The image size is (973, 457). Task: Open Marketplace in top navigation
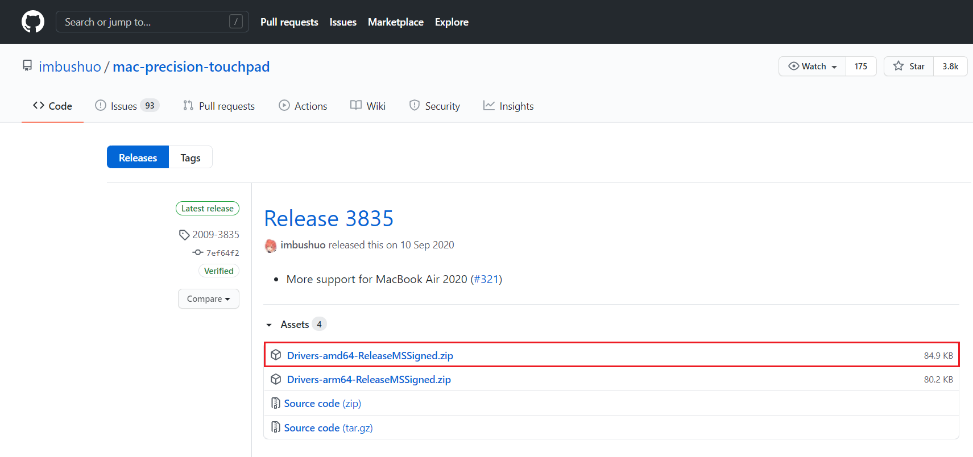click(x=396, y=22)
